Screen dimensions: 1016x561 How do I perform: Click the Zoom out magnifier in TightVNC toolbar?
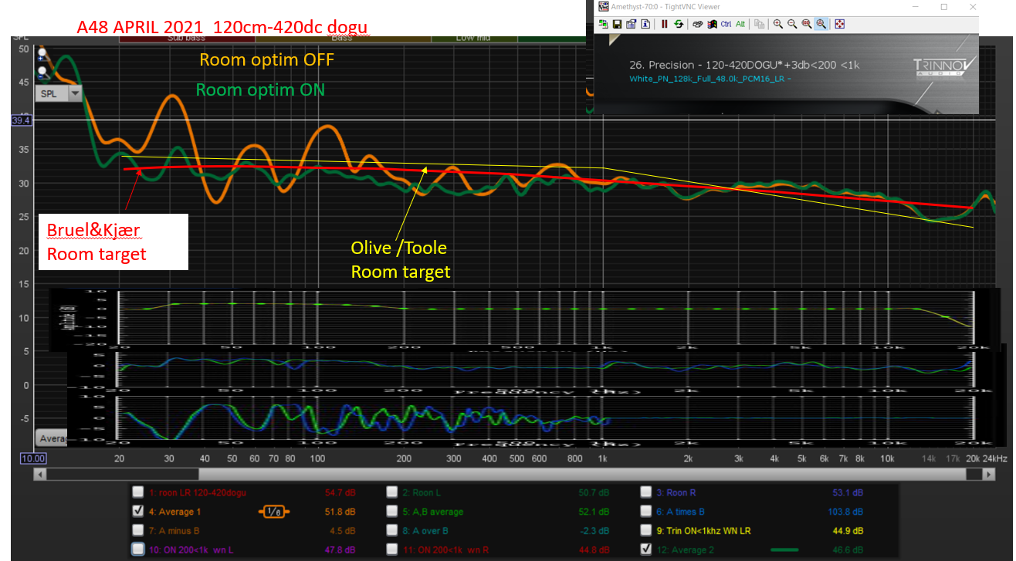(x=792, y=24)
